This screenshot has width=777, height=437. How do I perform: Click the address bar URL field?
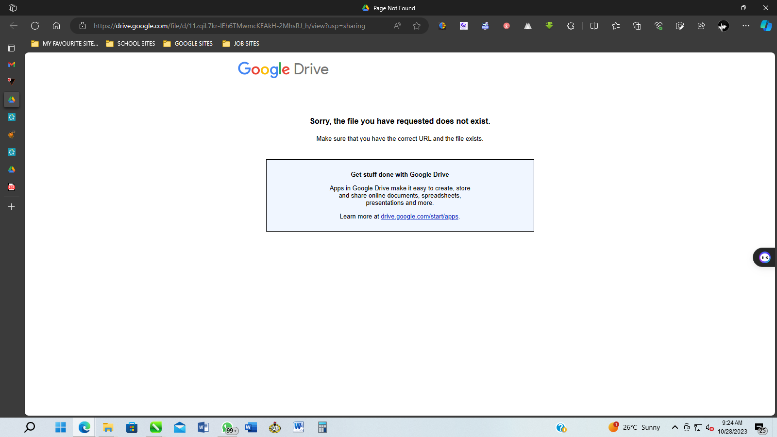click(x=233, y=26)
